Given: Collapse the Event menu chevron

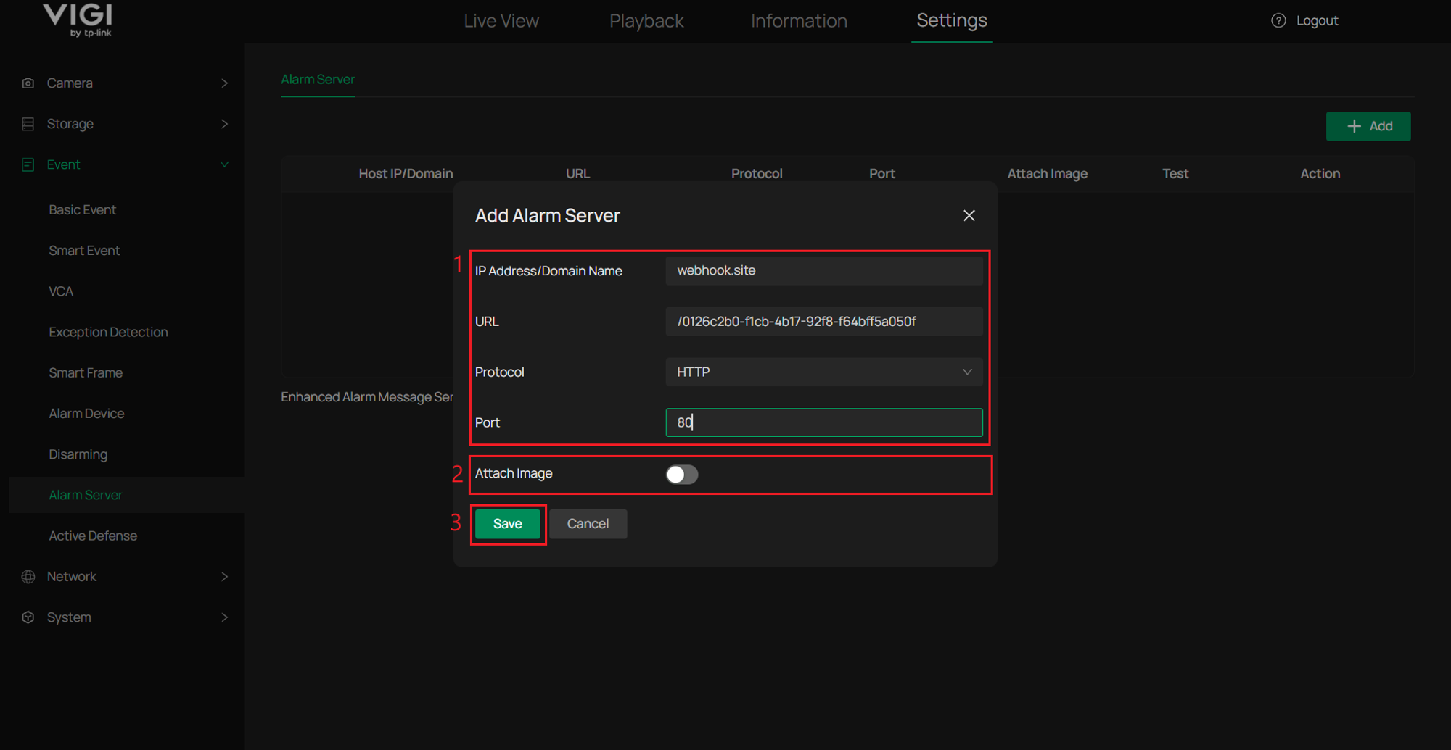Looking at the screenshot, I should 224,164.
